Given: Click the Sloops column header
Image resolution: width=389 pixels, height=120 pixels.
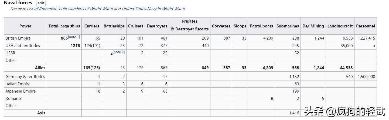Looking at the screenshot, I should pos(240,26).
